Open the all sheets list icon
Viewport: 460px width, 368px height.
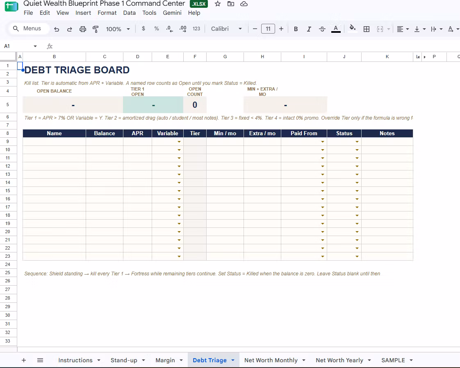coord(40,360)
